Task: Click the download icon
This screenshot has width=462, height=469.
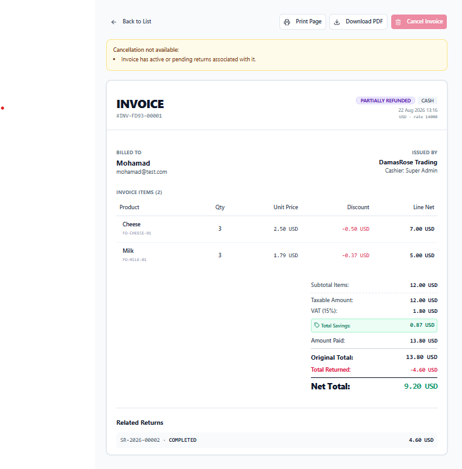Action: pos(337,22)
